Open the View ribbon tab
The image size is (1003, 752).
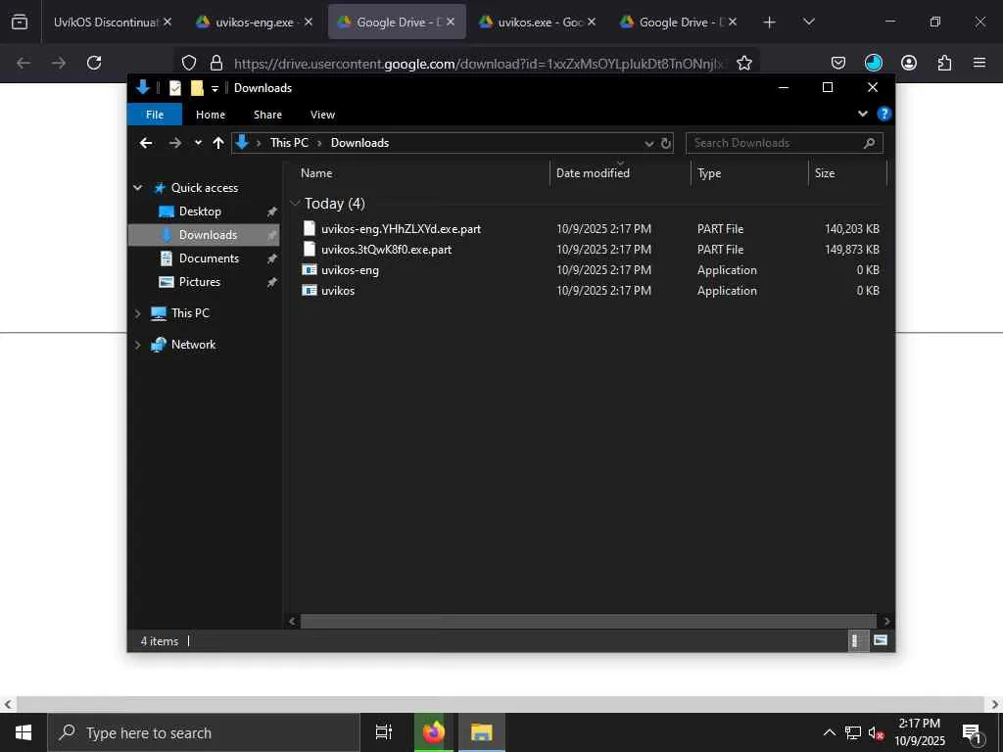pyautogui.click(x=322, y=115)
